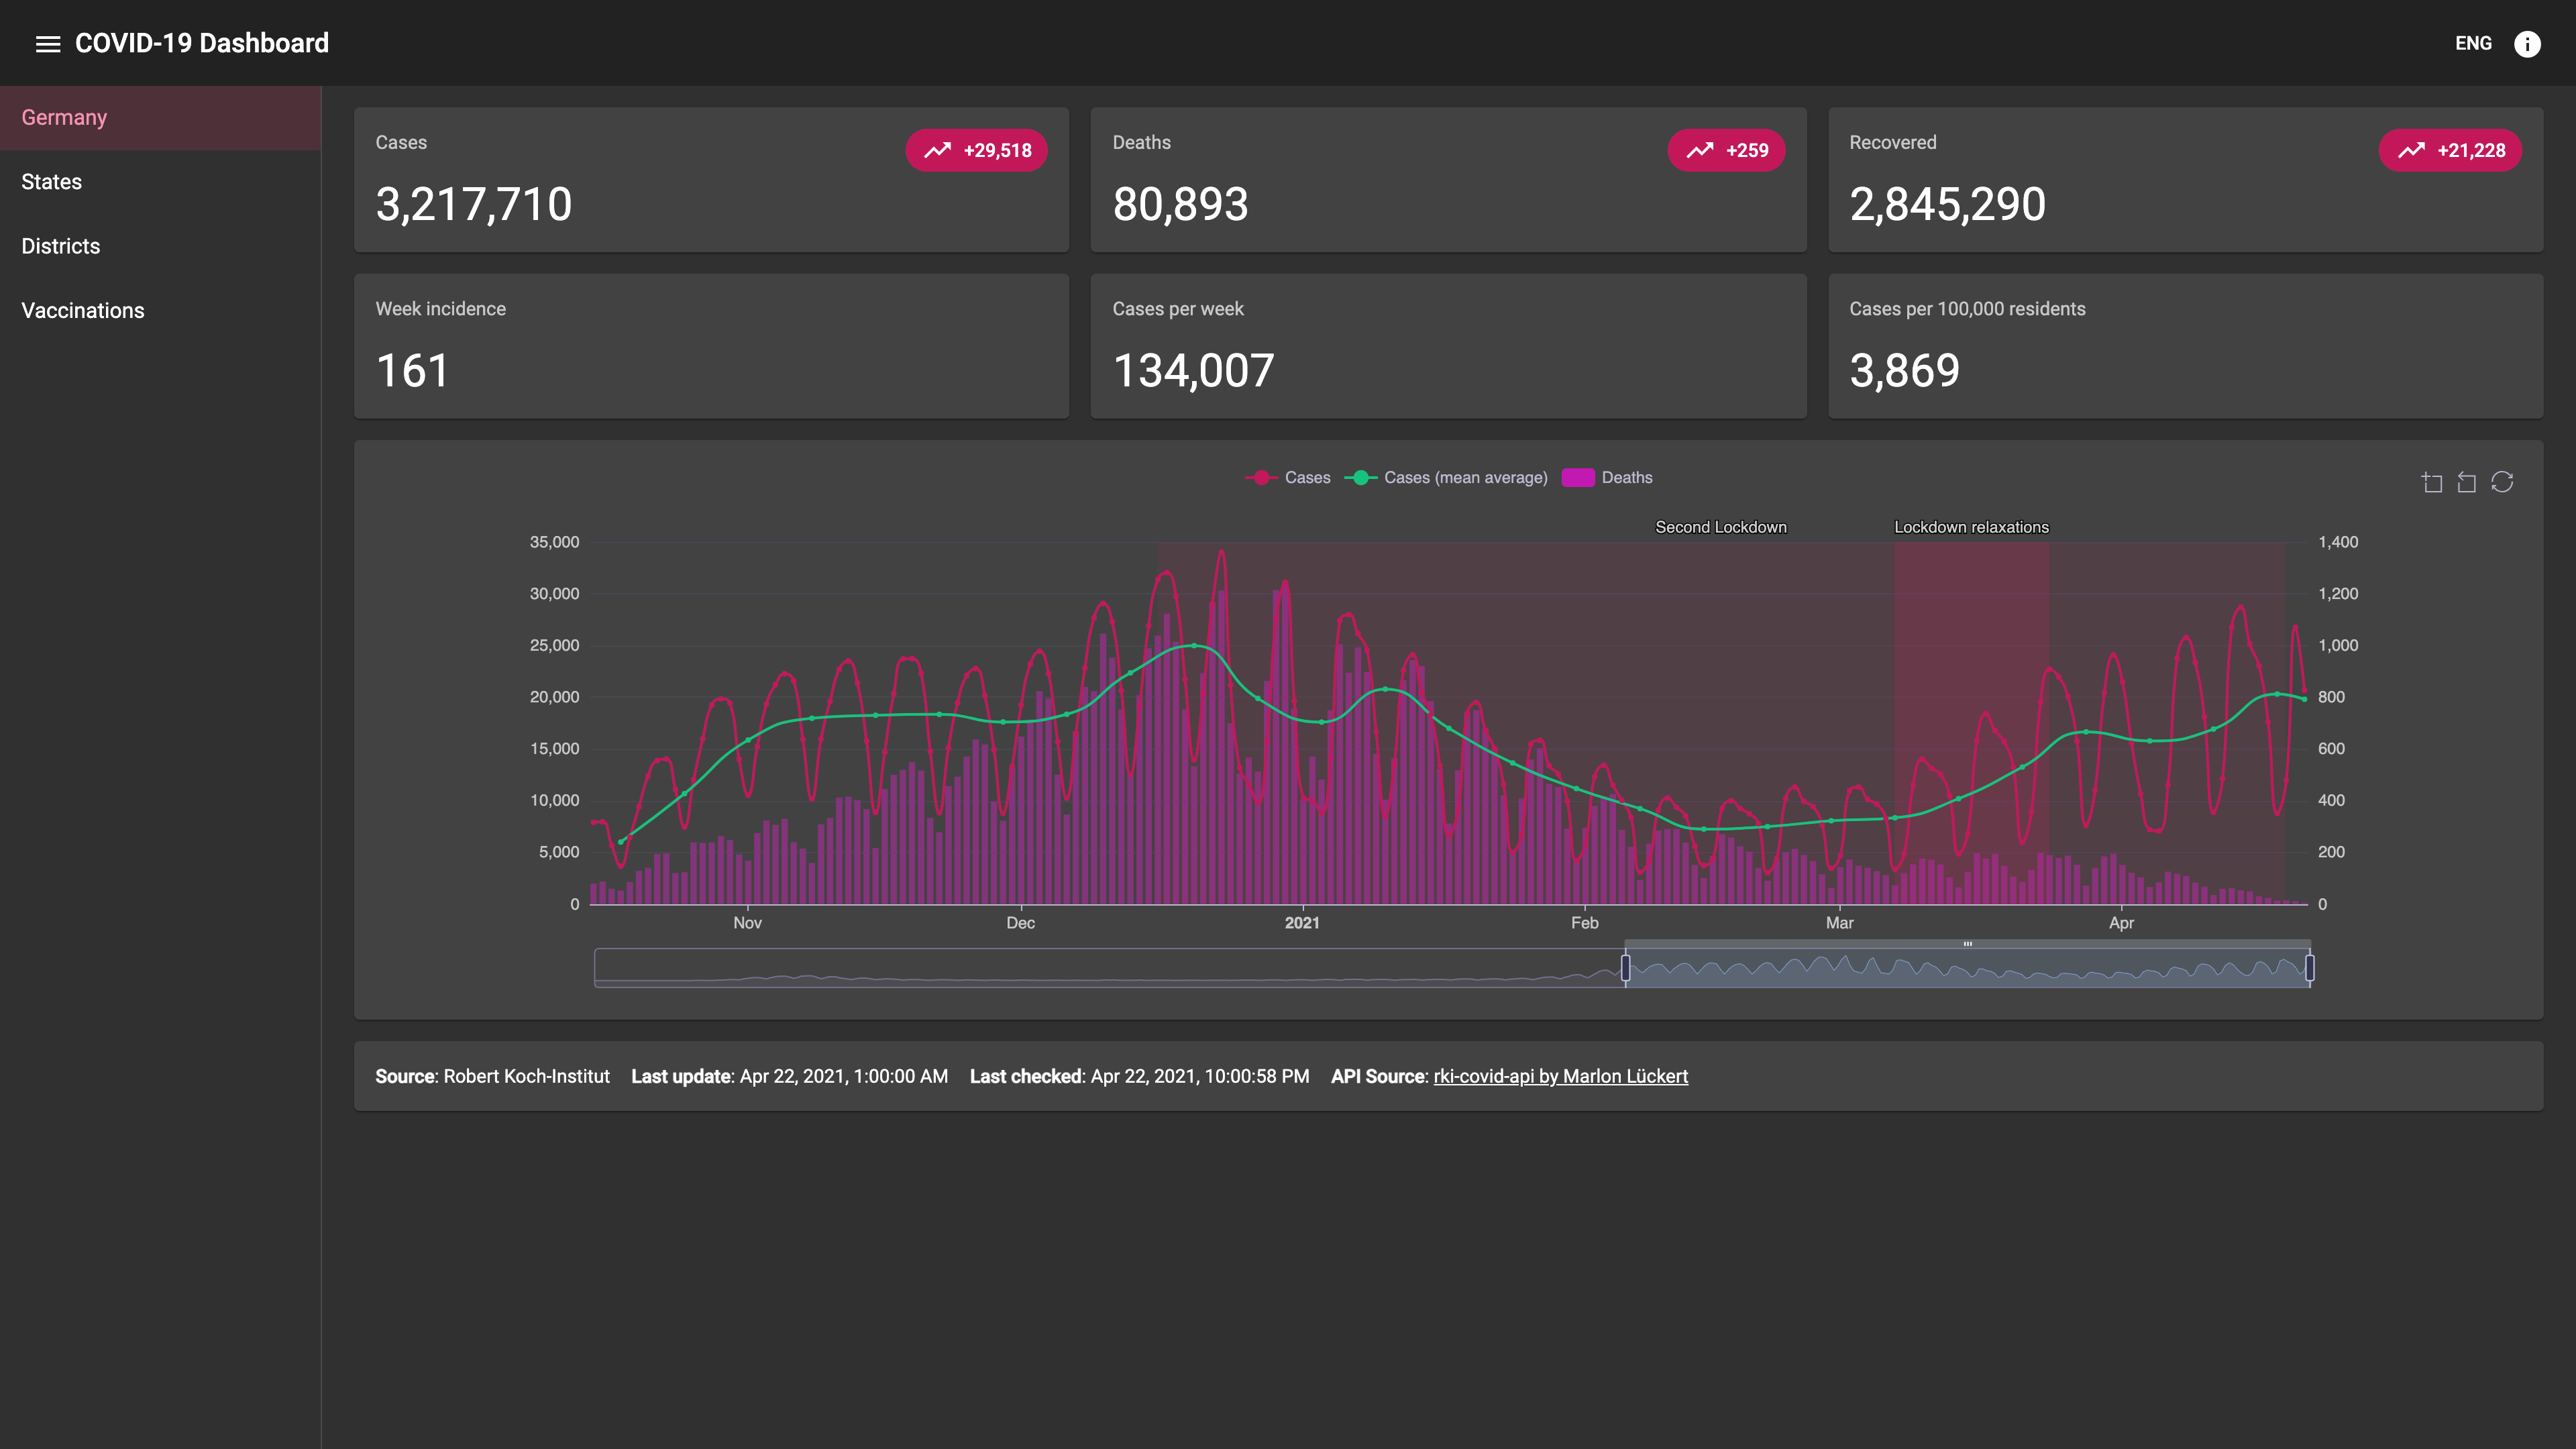The height and width of the screenshot is (1449, 2576).
Task: Select Districts in the sidebar
Action: coord(61,246)
